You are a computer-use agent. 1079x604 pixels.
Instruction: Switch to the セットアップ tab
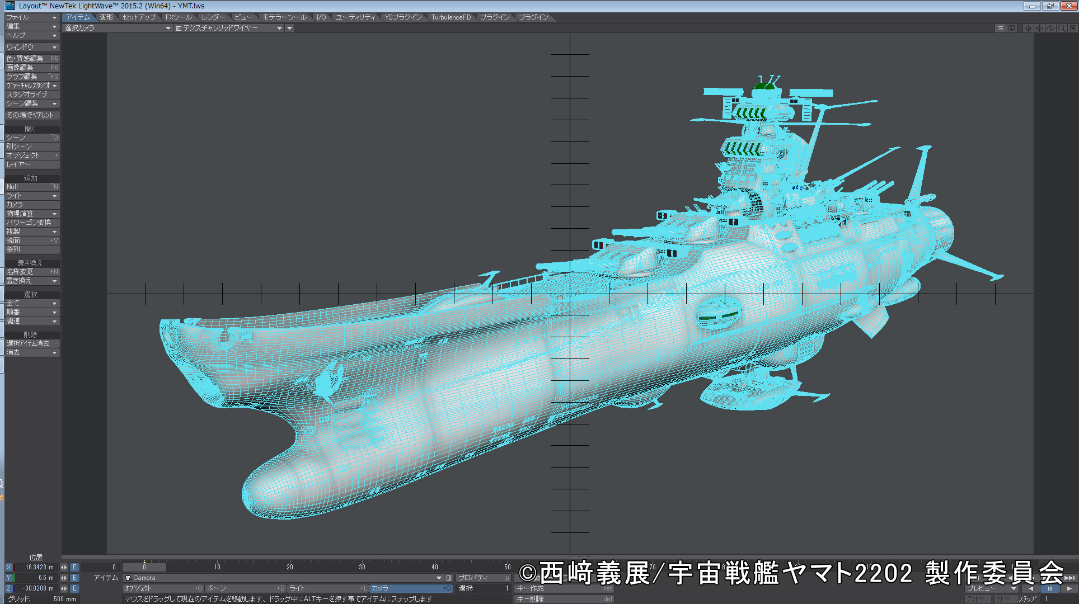(x=139, y=17)
